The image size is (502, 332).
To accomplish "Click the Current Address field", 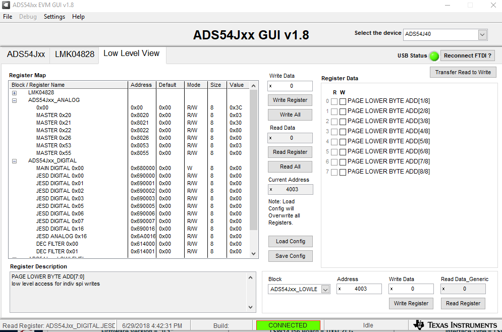I will click(291, 190).
